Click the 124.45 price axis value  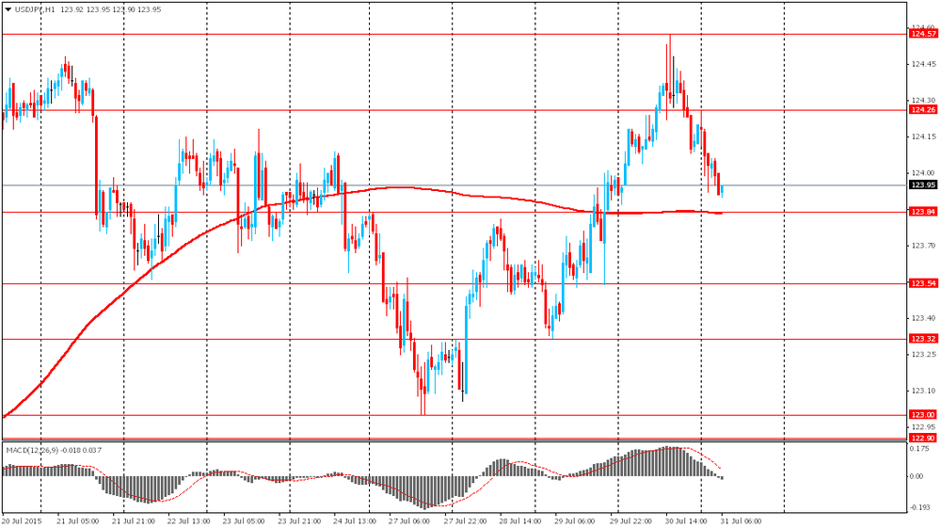click(x=922, y=64)
